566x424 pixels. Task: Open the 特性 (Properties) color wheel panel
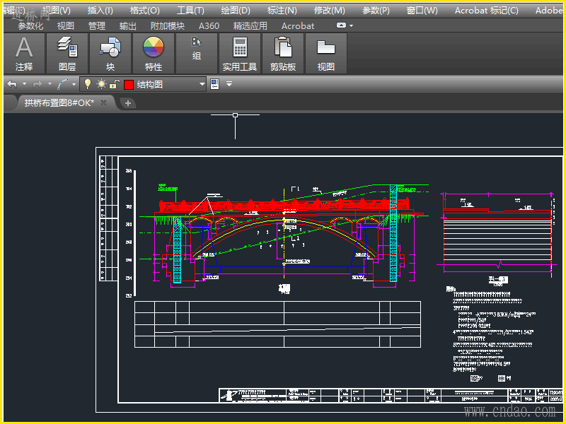click(x=154, y=54)
